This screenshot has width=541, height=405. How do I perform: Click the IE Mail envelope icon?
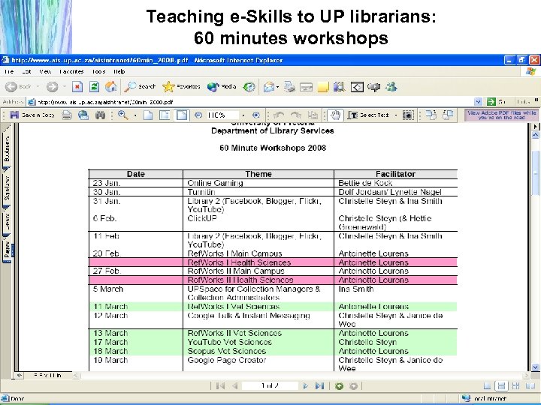[x=268, y=87]
